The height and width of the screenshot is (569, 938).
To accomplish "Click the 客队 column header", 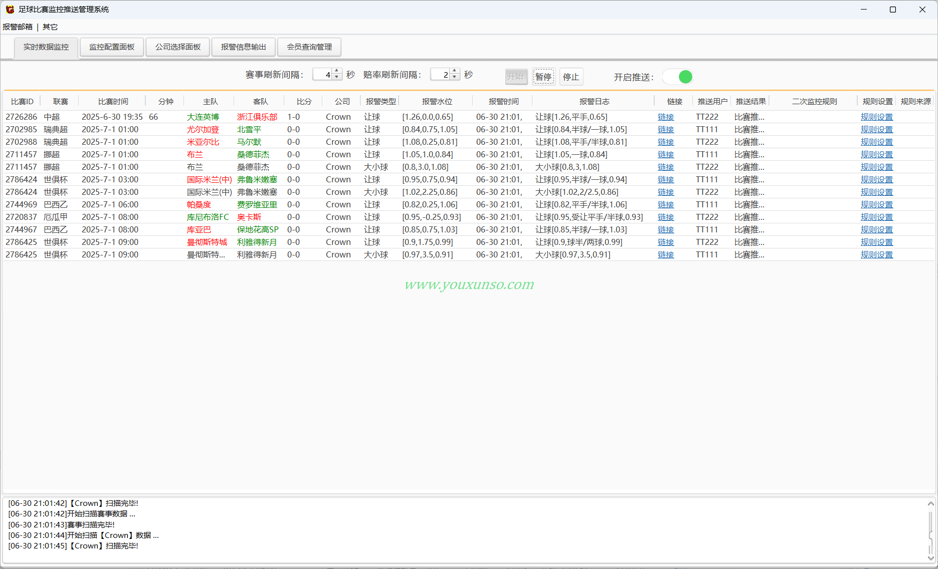I will (260, 102).
